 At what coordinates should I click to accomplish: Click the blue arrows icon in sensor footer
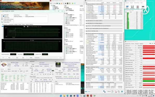coord(86,92)
